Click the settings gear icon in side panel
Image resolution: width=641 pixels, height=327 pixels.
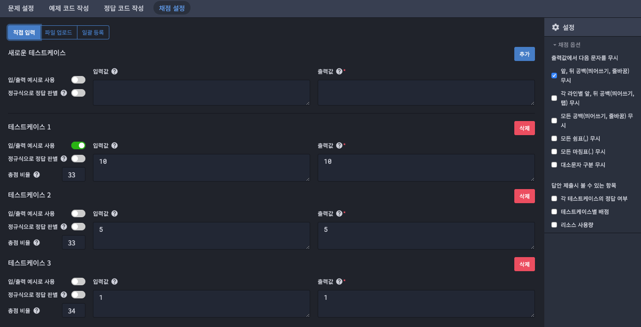point(556,27)
